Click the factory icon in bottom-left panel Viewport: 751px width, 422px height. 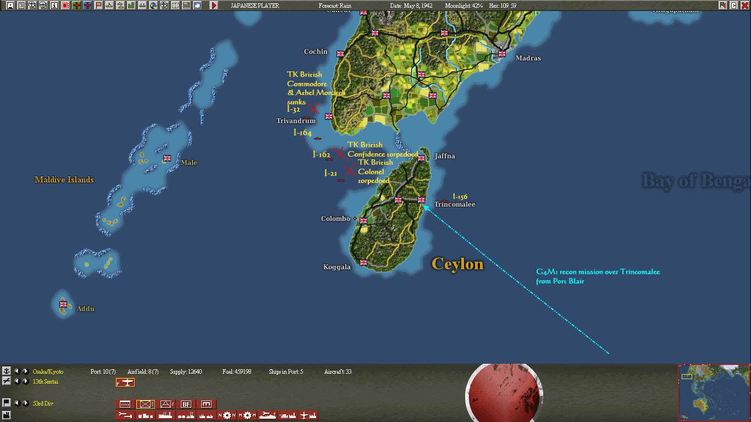point(7,414)
